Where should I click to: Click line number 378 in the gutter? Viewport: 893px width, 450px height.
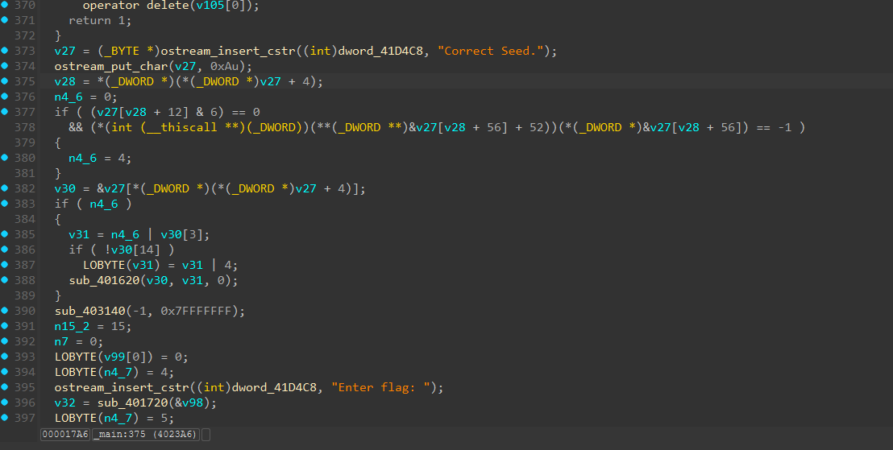(x=24, y=127)
